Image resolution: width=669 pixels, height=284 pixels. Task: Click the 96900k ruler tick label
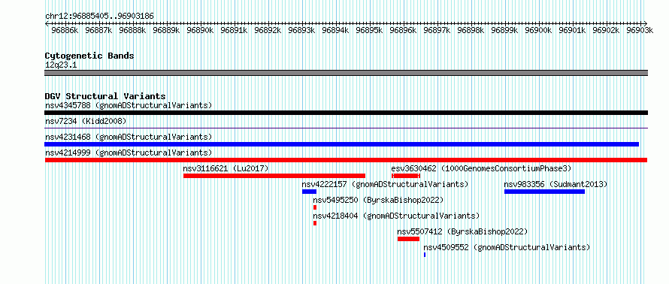tap(538, 30)
